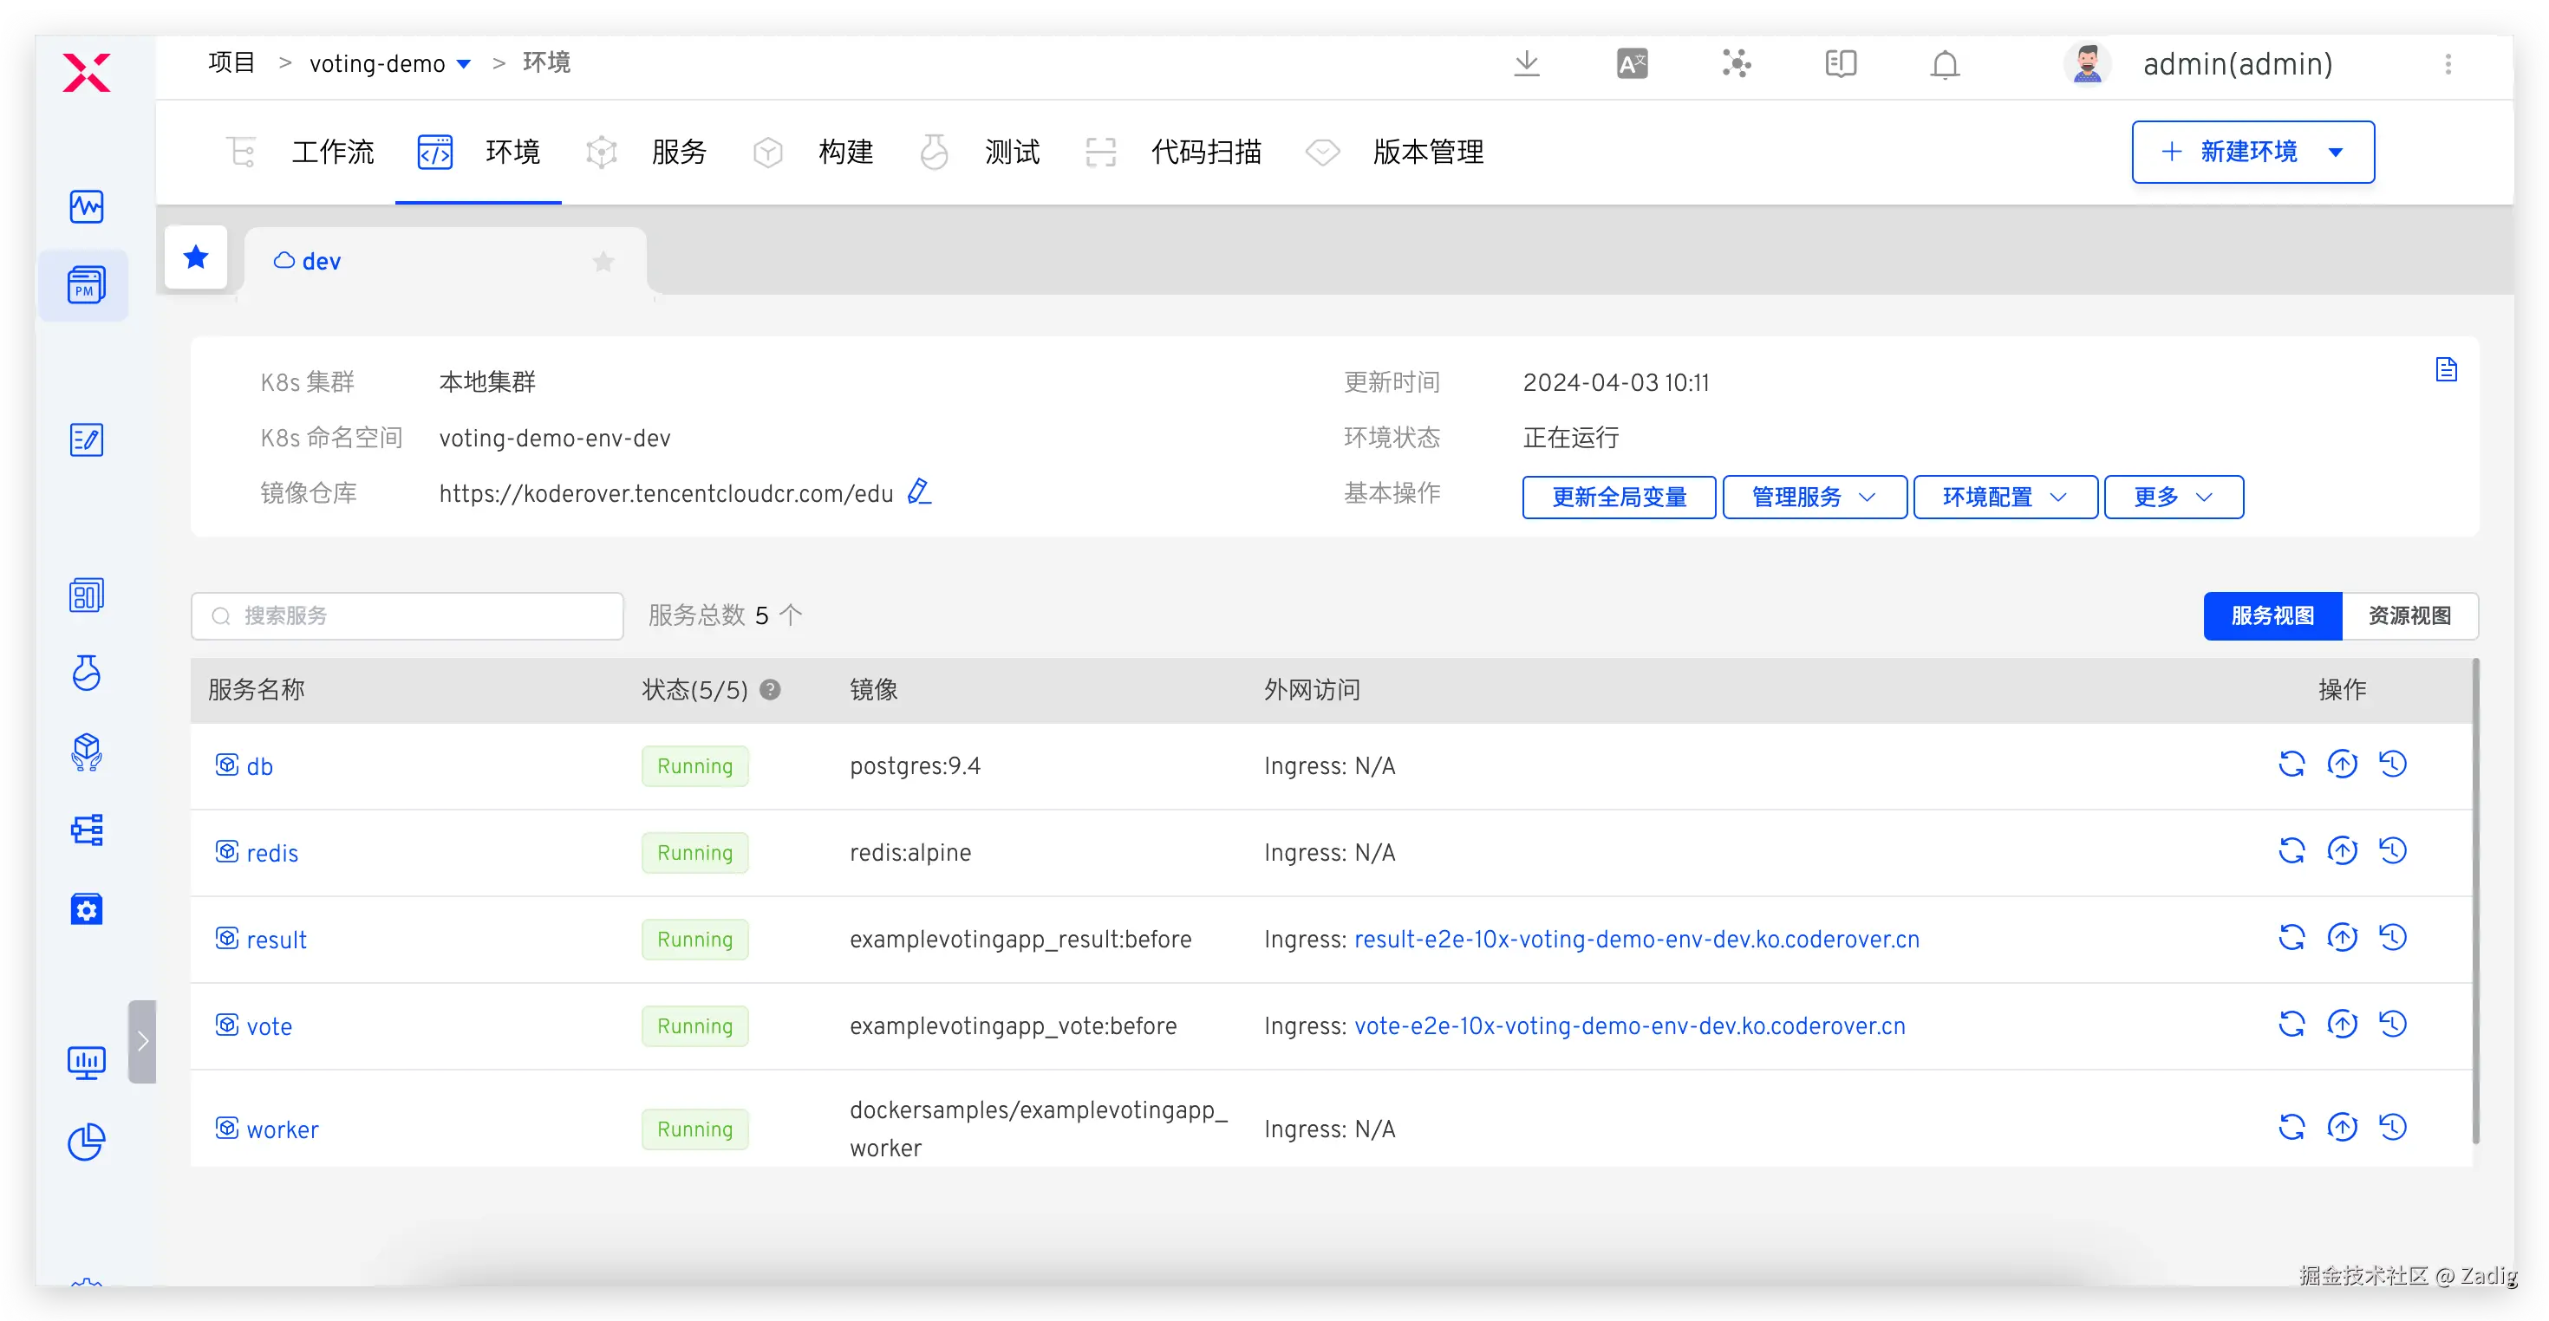Toggle the favorite star on dev tab
Screen dimensions: 2549x1321
coord(603,261)
